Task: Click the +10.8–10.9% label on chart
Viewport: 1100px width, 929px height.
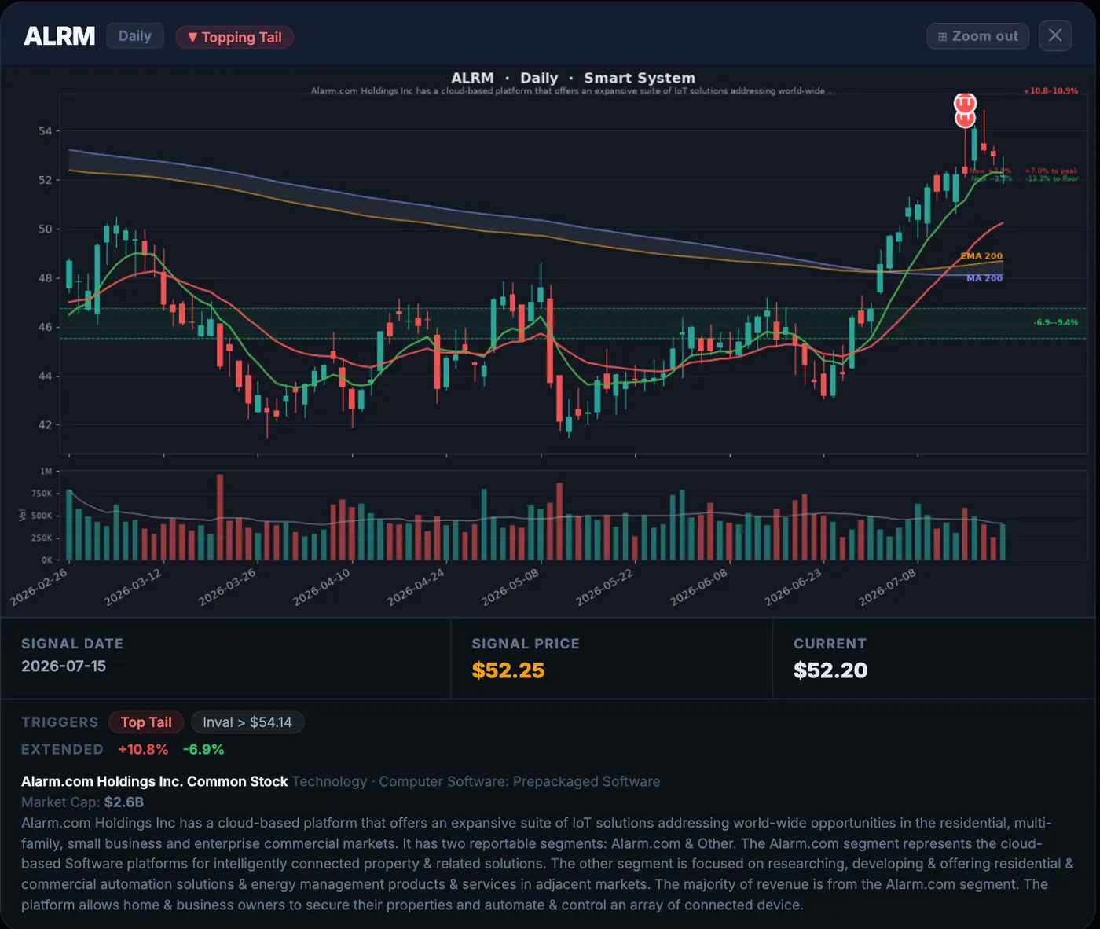Action: (x=1050, y=91)
